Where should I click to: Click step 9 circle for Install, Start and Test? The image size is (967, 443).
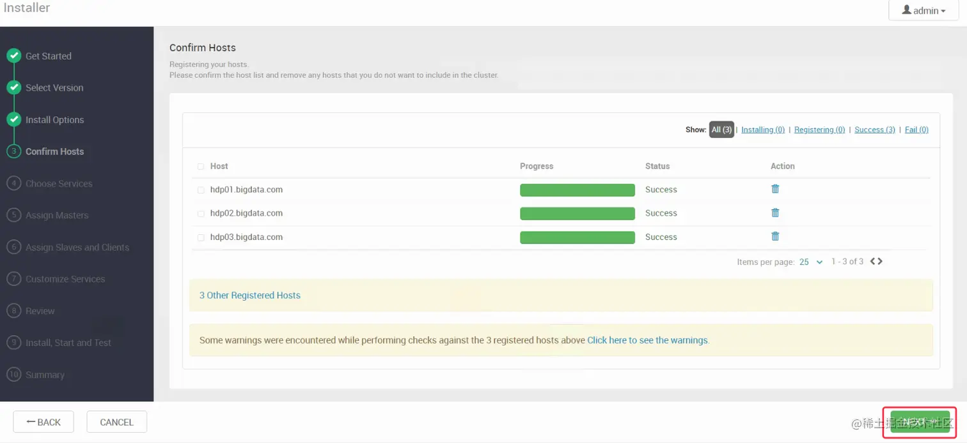(14, 343)
